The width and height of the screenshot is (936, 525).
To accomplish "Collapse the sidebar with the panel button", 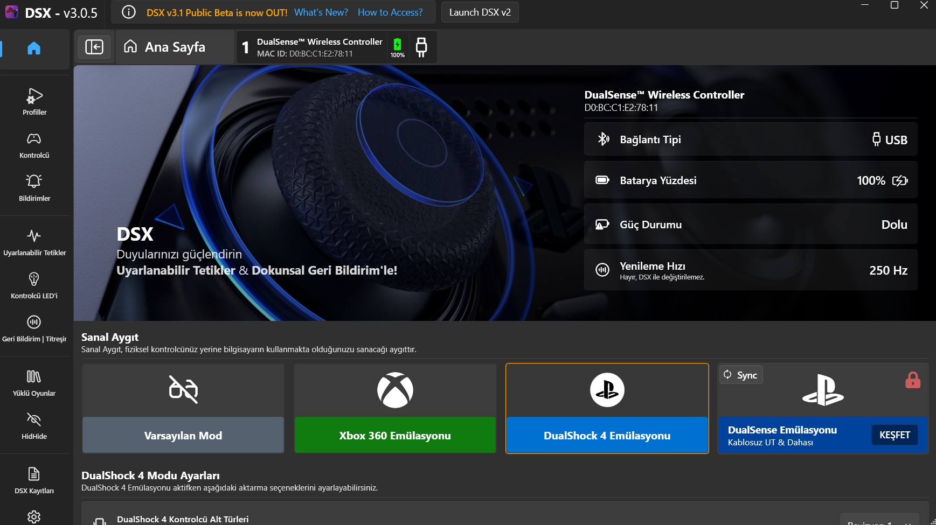I will click(94, 47).
